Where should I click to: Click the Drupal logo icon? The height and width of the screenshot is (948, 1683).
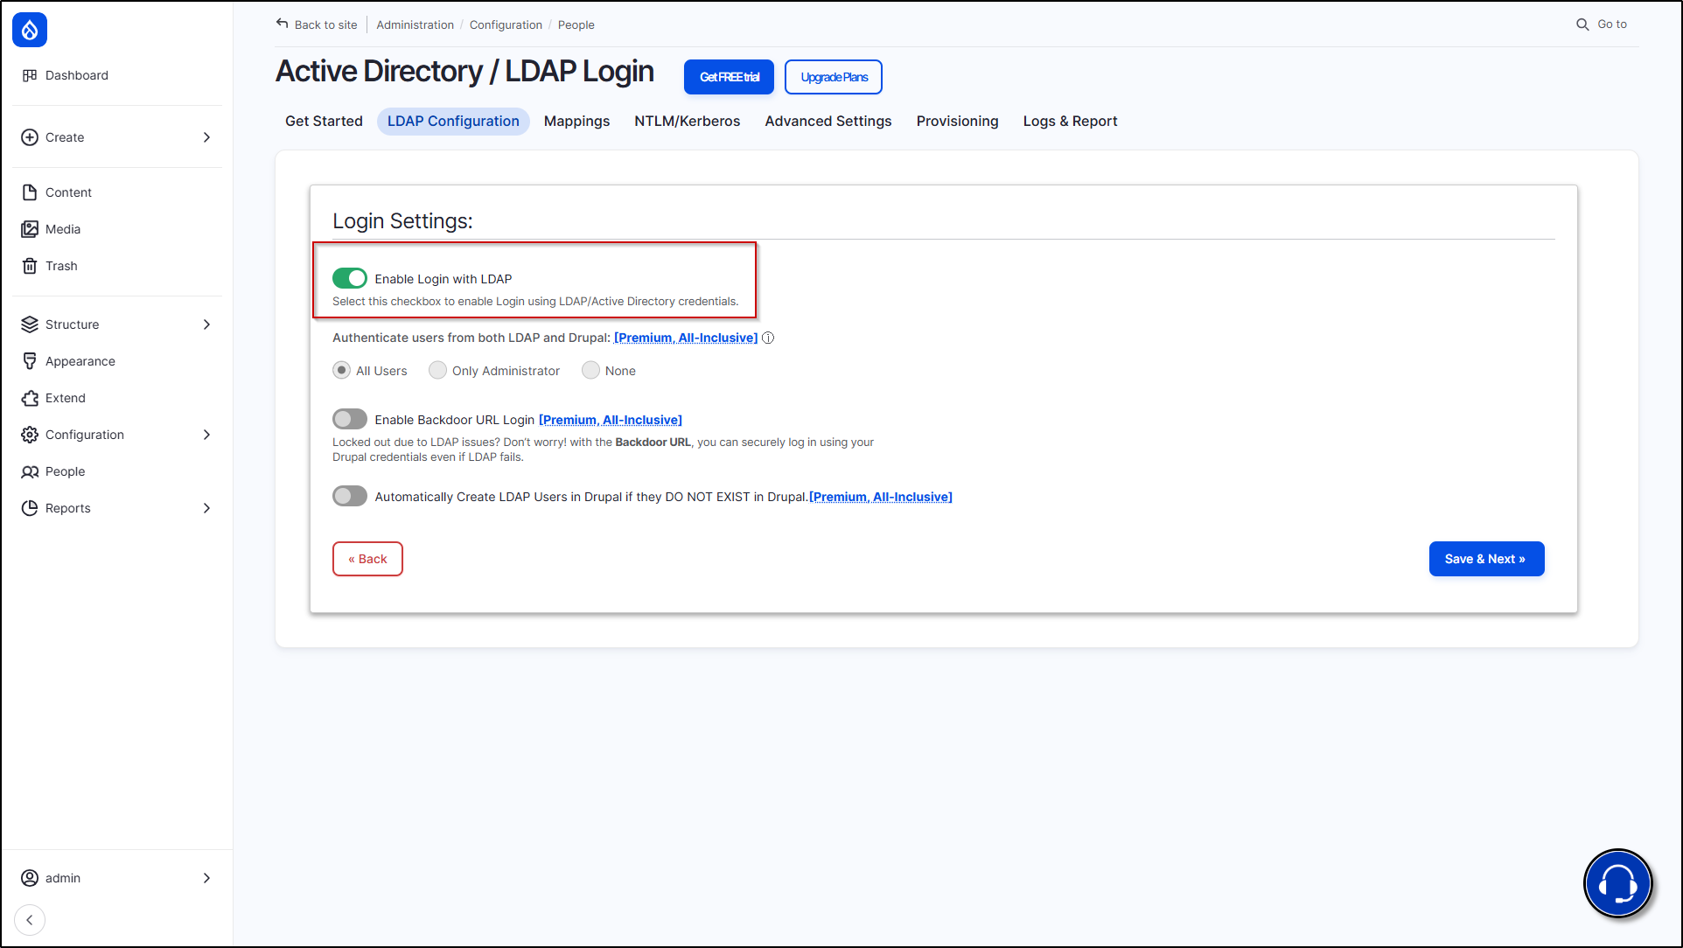pyautogui.click(x=30, y=30)
